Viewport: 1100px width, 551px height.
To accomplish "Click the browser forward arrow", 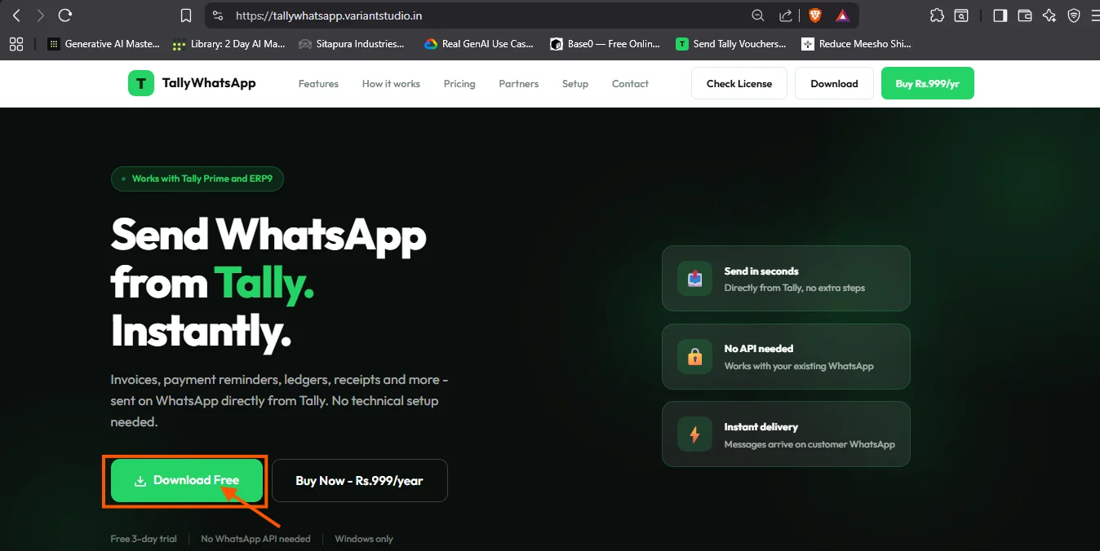I will point(41,15).
